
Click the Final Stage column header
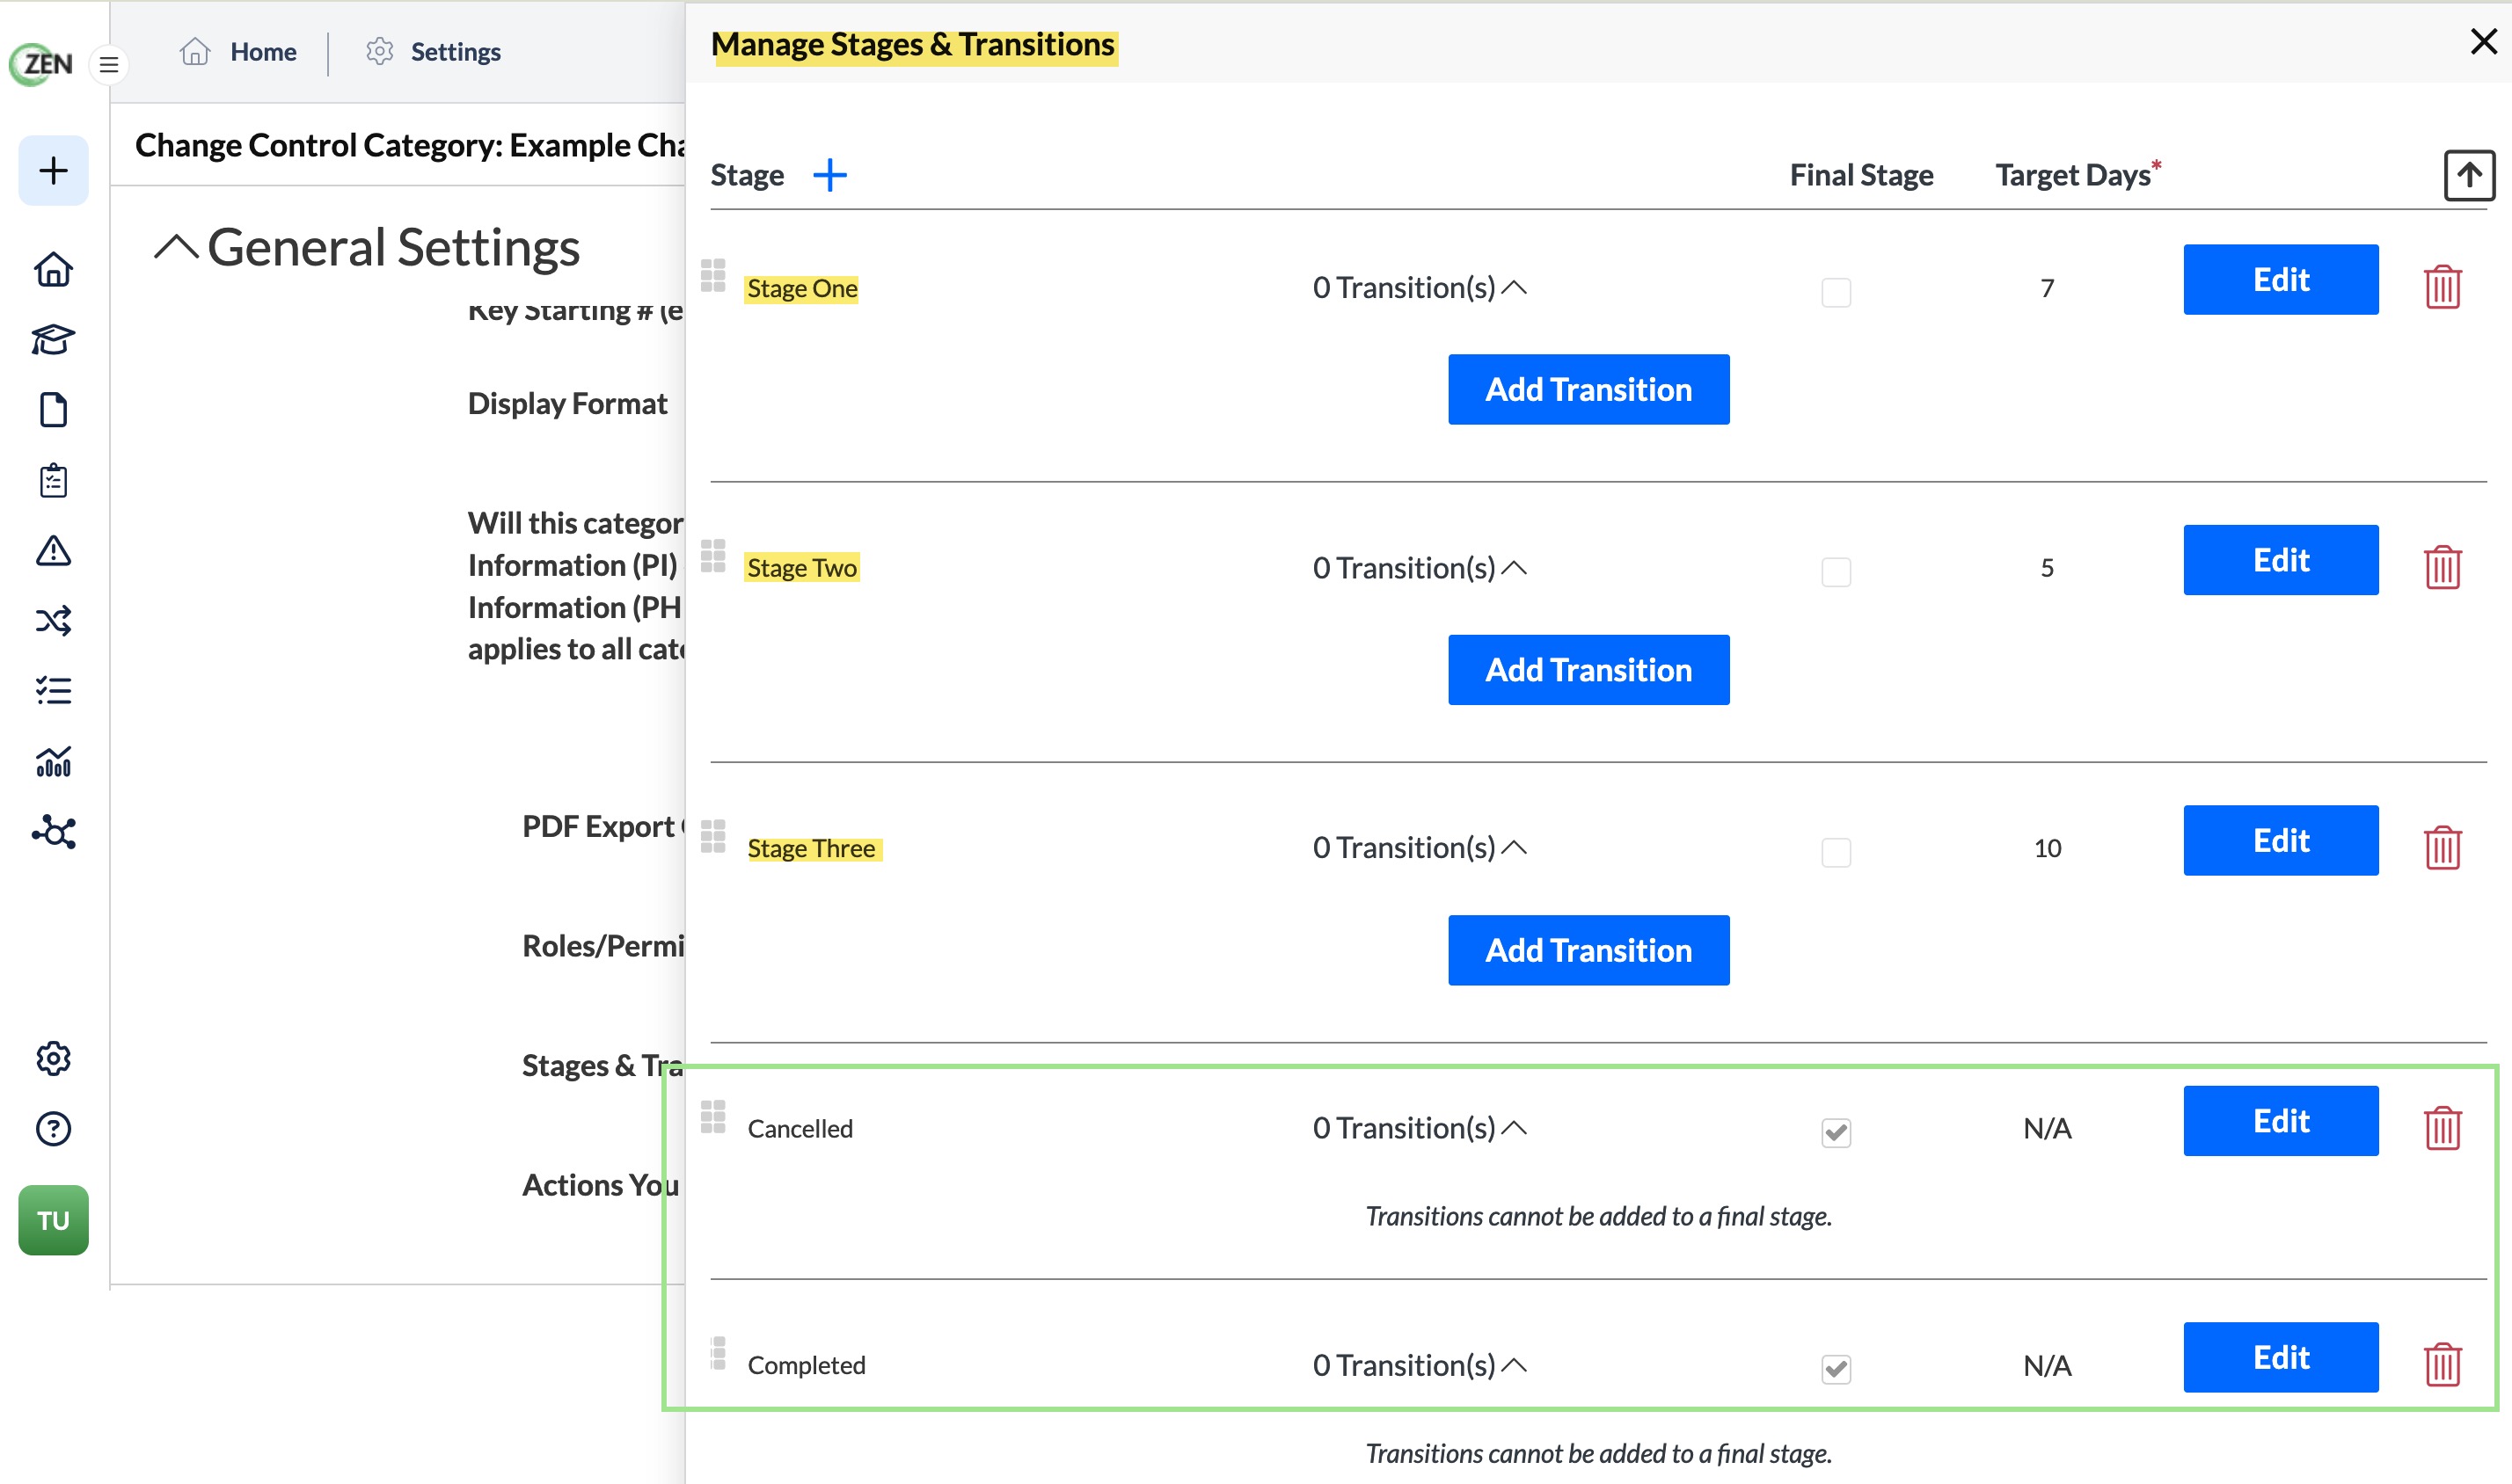tap(1861, 175)
